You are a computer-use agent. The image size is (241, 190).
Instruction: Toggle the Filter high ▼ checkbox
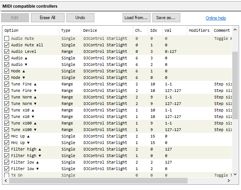click(x=6, y=156)
